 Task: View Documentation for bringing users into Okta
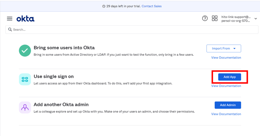coord(226,58)
